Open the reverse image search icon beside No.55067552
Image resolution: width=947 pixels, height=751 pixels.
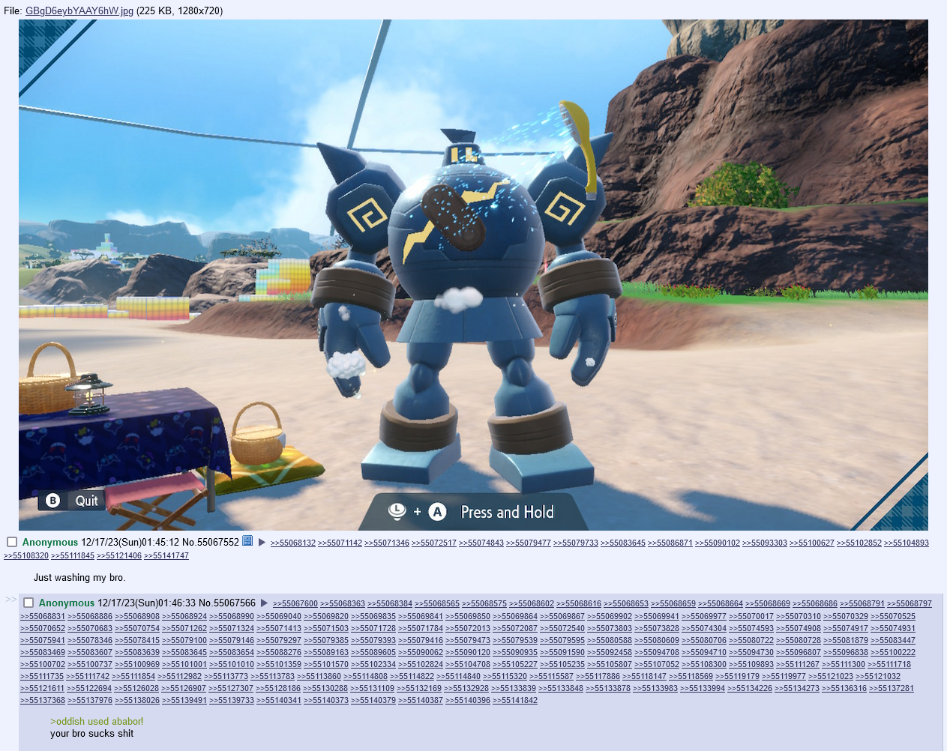(x=247, y=541)
